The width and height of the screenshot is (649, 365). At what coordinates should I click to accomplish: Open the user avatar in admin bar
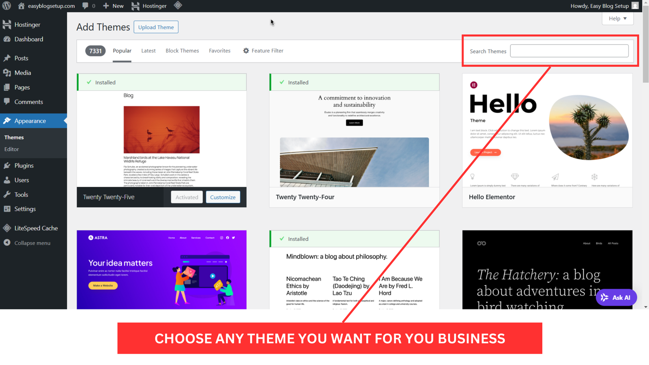coord(635,6)
